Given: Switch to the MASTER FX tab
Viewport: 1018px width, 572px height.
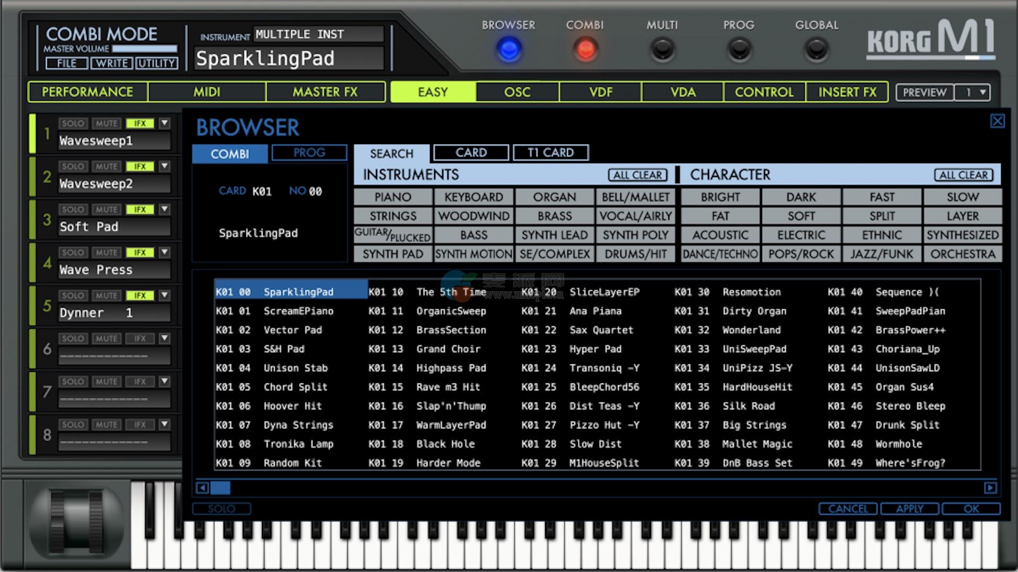Looking at the screenshot, I should [x=325, y=92].
